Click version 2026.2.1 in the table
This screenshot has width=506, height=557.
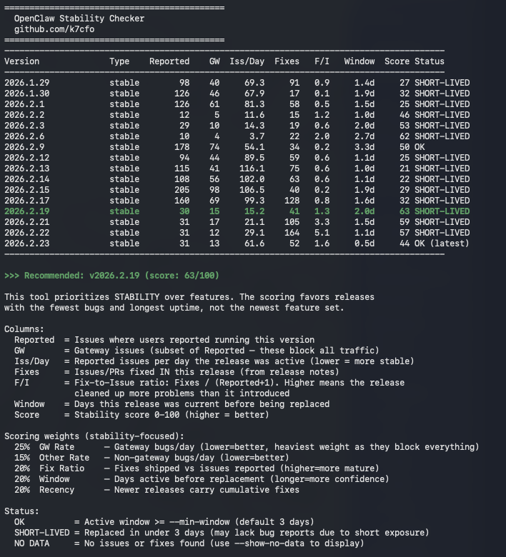click(24, 104)
